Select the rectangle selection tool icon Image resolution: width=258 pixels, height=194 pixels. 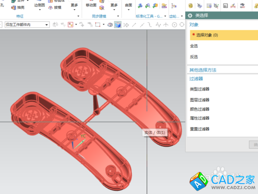98,25
